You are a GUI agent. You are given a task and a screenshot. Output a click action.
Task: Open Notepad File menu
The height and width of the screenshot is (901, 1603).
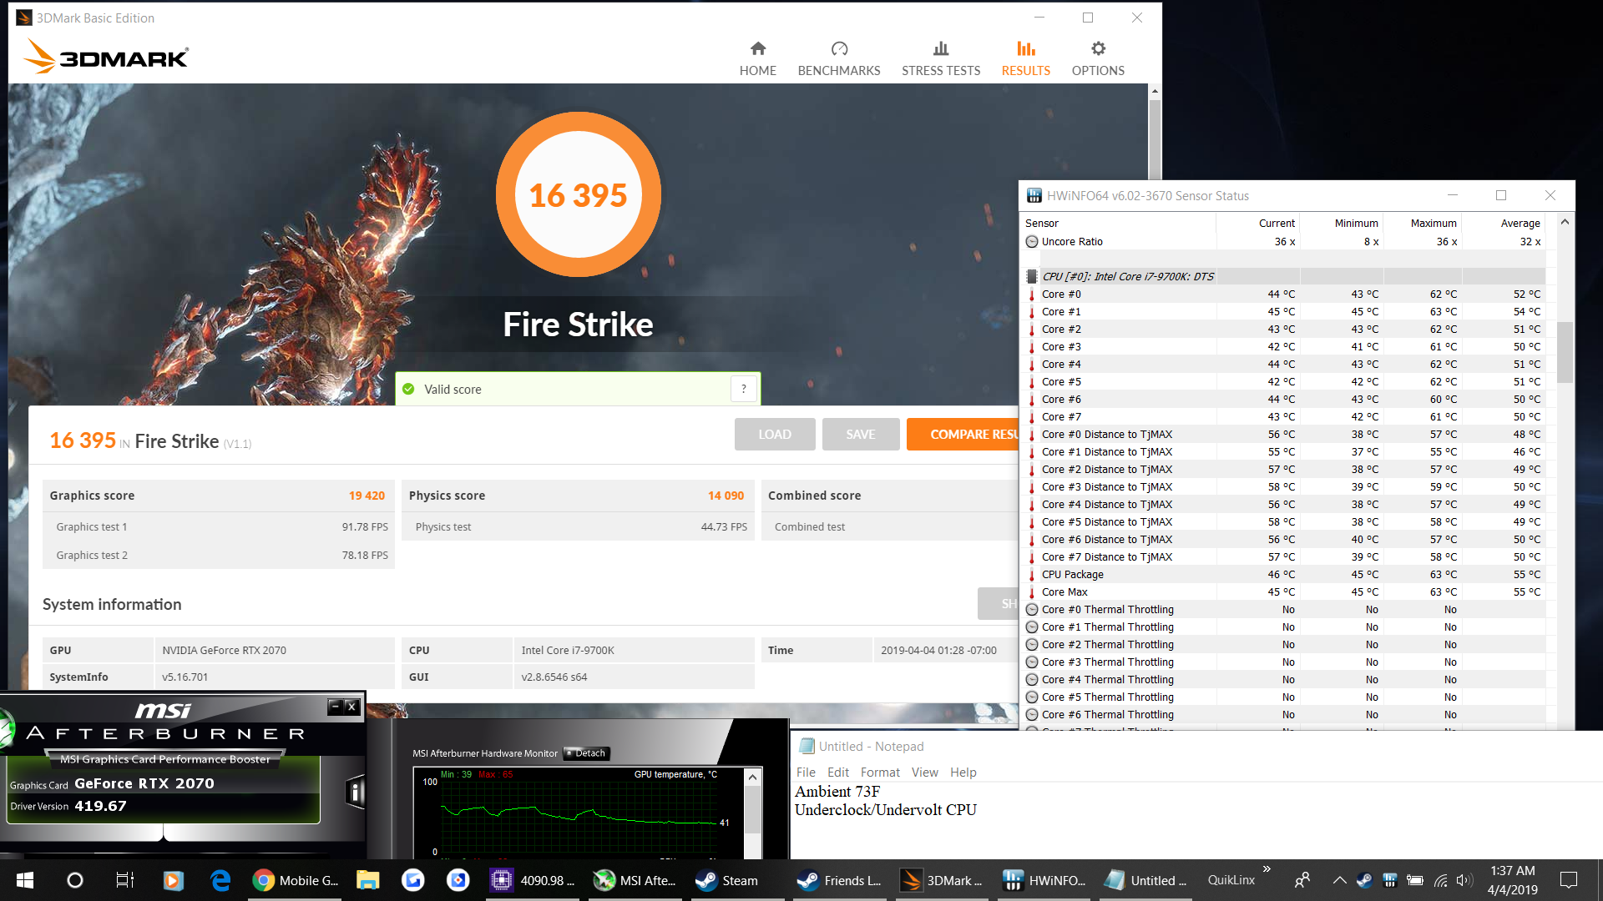point(806,773)
